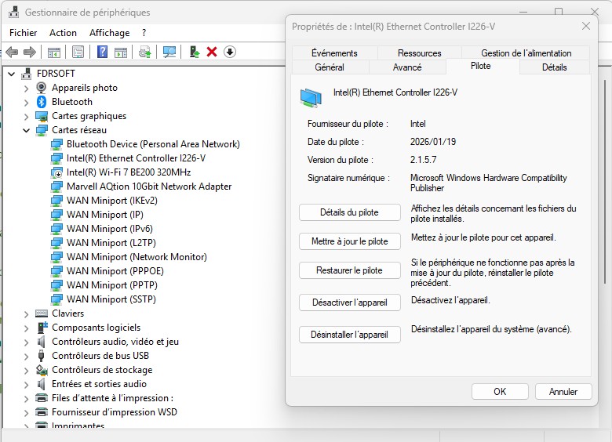612x442 pixels.
Task: Switch to the Détails tab
Action: [x=554, y=67]
